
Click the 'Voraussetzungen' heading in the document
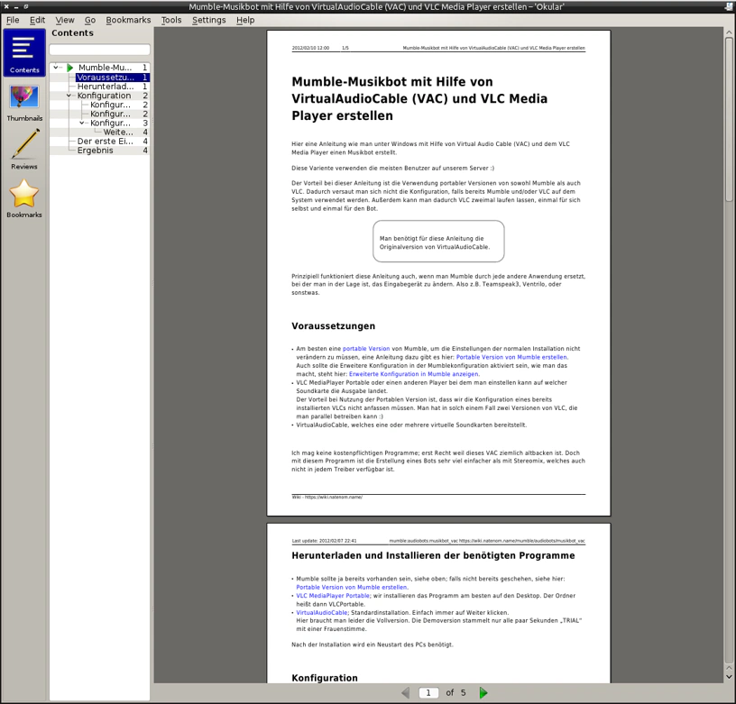tap(333, 326)
